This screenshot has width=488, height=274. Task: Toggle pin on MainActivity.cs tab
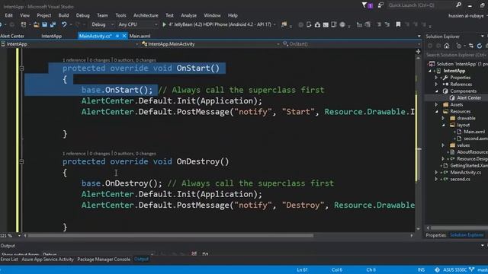[x=117, y=36]
